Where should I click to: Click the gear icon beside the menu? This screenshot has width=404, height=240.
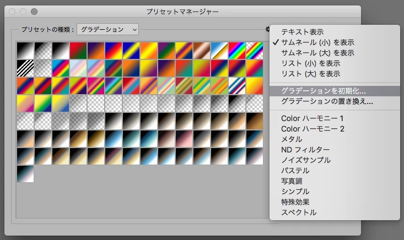click(267, 29)
